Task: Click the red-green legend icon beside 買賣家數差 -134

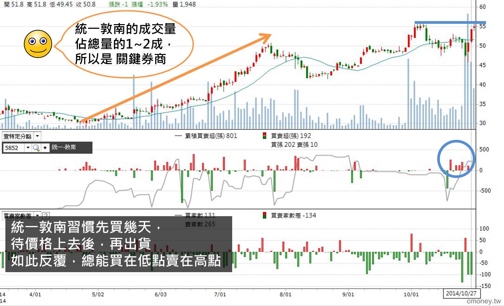Action: click(264, 215)
